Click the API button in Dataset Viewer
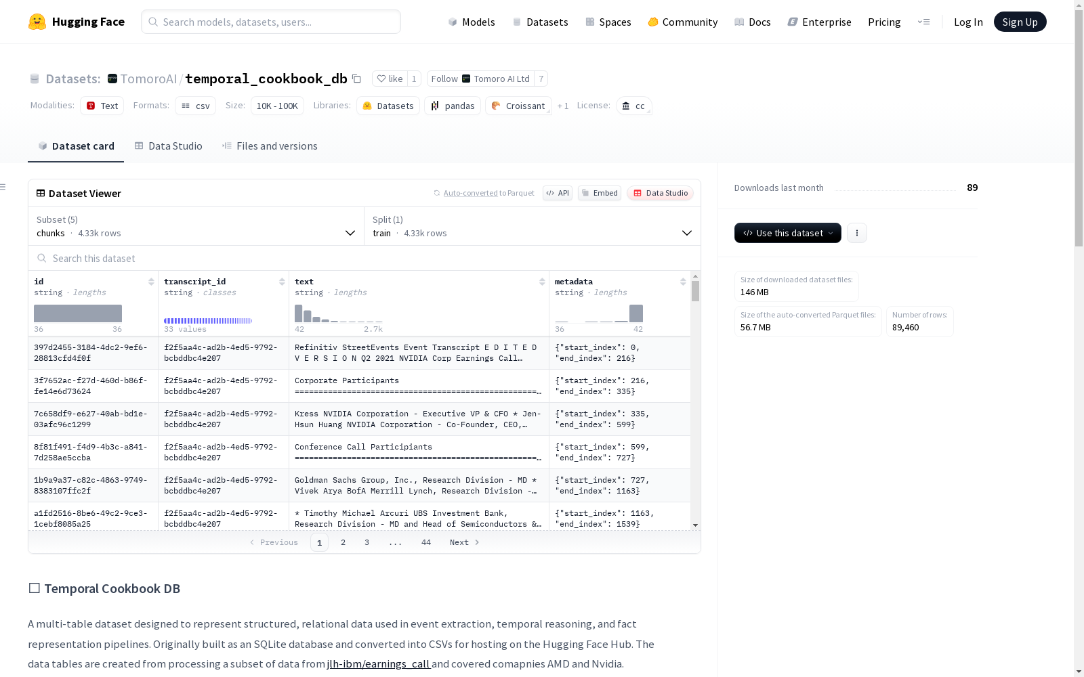1084x677 pixels. tap(558, 193)
